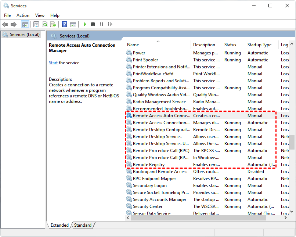Image resolution: width=296 pixels, height=237 pixels.
Task: Click the vertical scrollbar thumb in services list
Action: click(x=292, y=142)
